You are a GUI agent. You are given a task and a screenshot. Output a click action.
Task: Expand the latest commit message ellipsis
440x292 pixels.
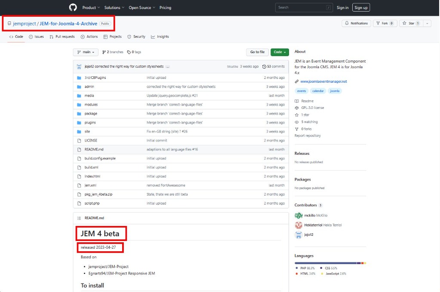167,67
